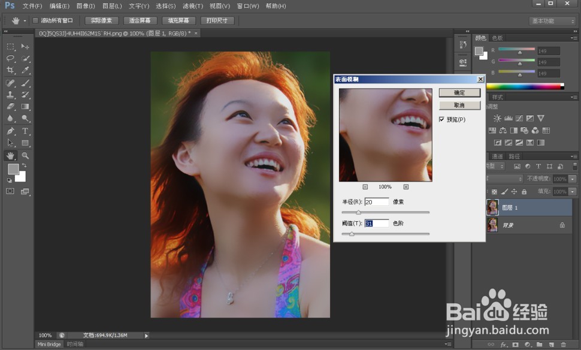The image size is (581, 350).
Task: Add Color Balance scales adjustment
Action: point(503,131)
